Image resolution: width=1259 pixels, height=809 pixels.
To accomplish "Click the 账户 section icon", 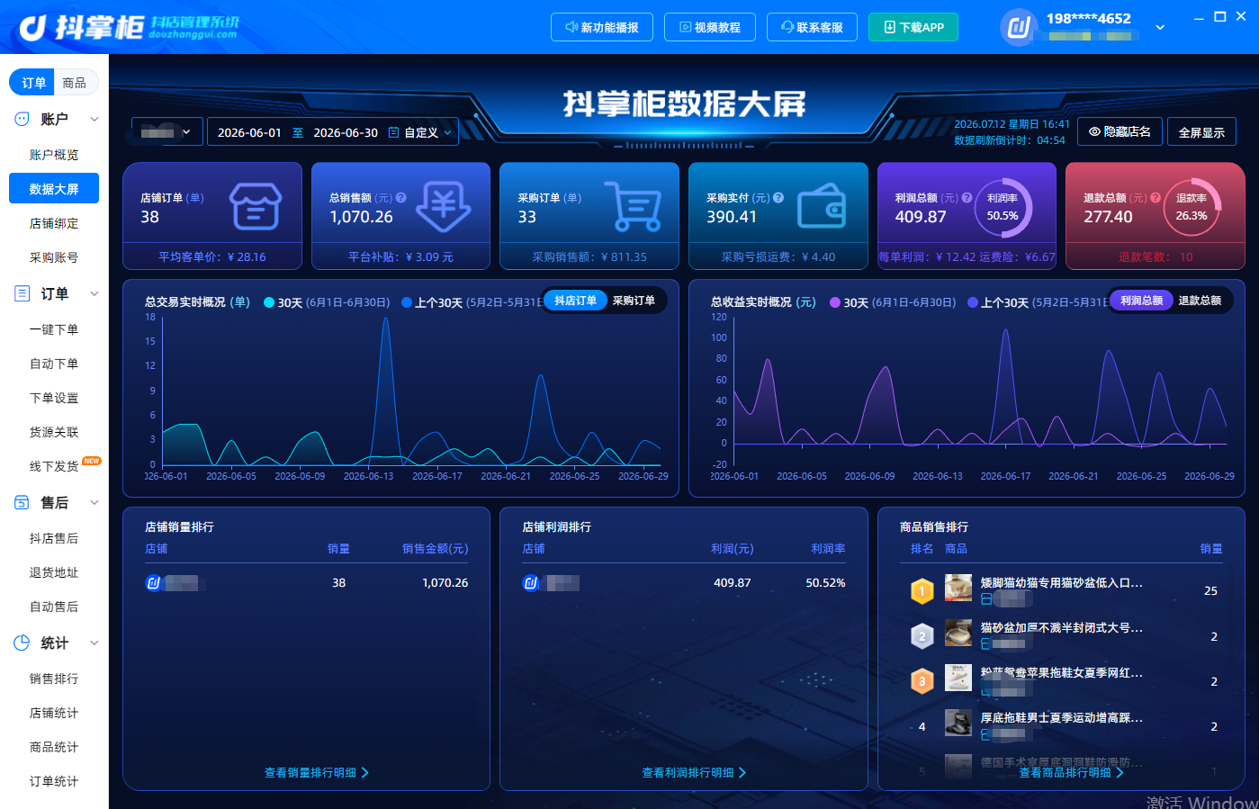I will (x=22, y=119).
